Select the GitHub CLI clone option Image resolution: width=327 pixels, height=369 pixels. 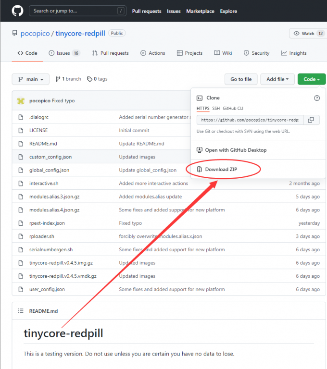233,109
